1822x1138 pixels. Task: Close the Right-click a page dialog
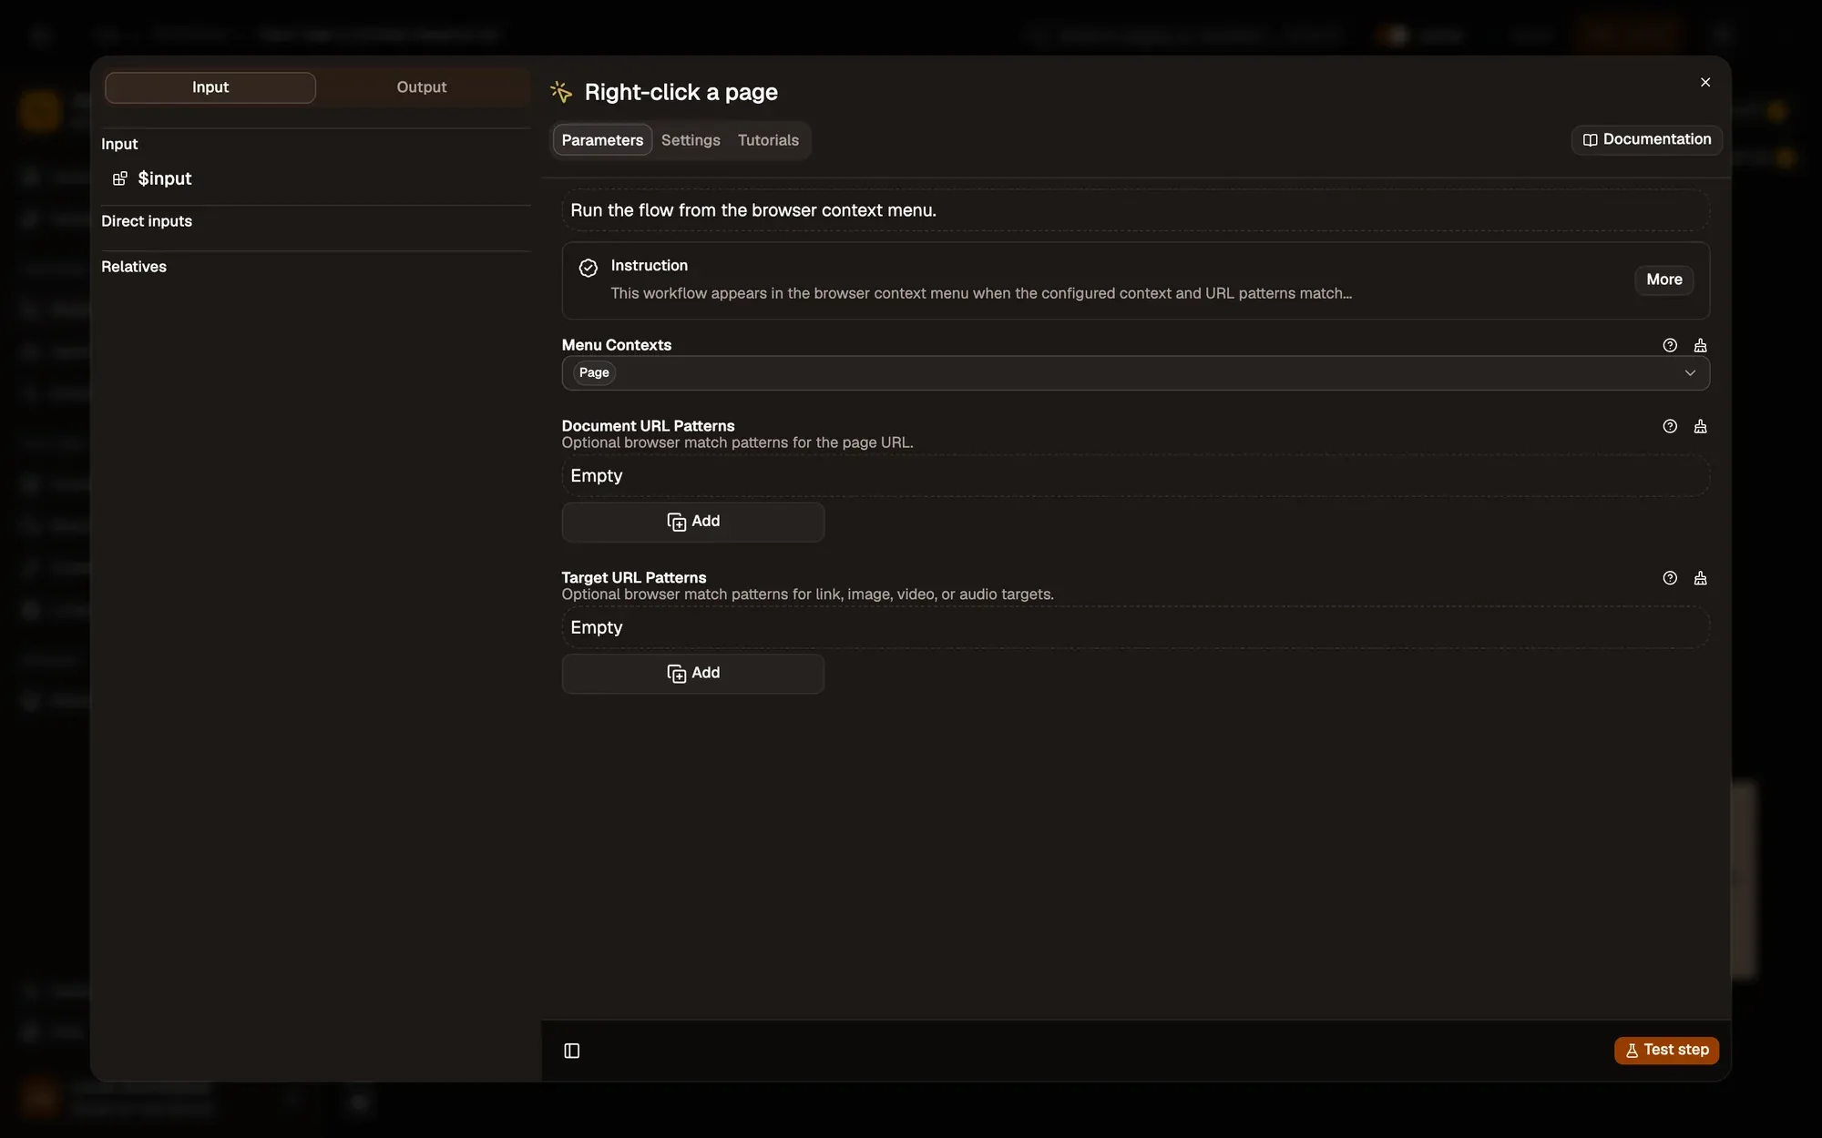pos(1705,83)
